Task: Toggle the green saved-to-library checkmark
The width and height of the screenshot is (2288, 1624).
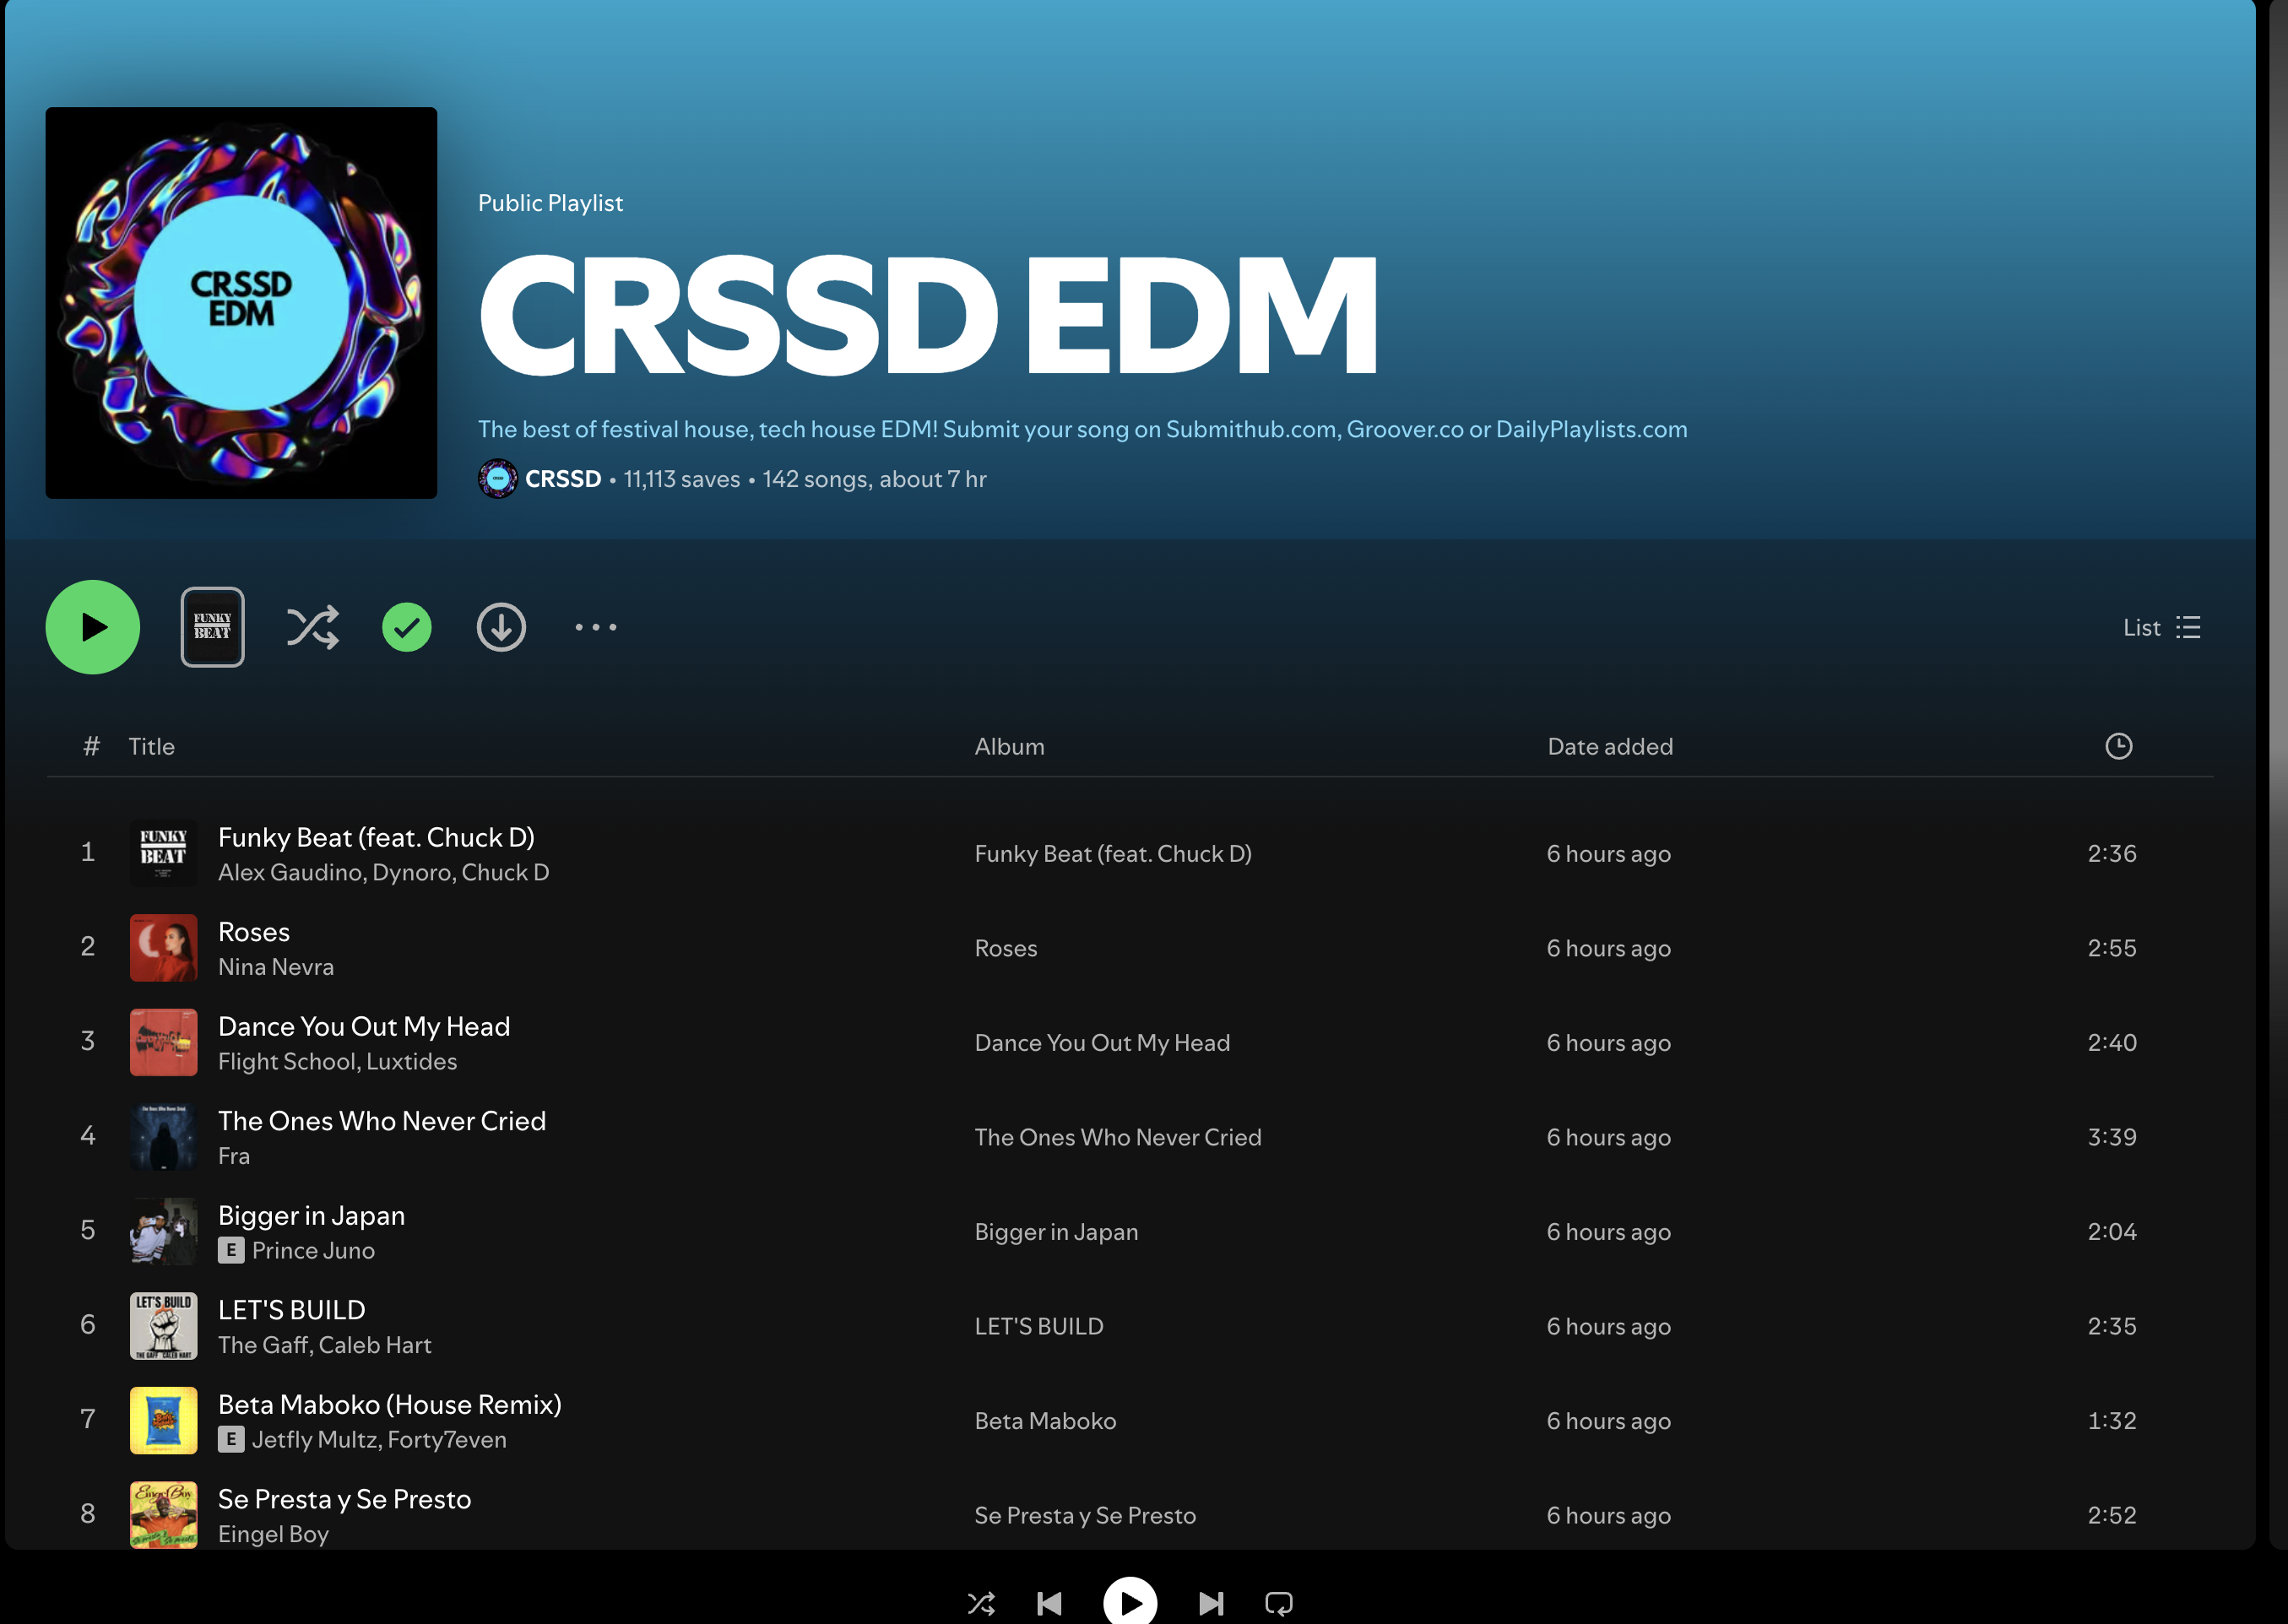Action: tap(407, 627)
